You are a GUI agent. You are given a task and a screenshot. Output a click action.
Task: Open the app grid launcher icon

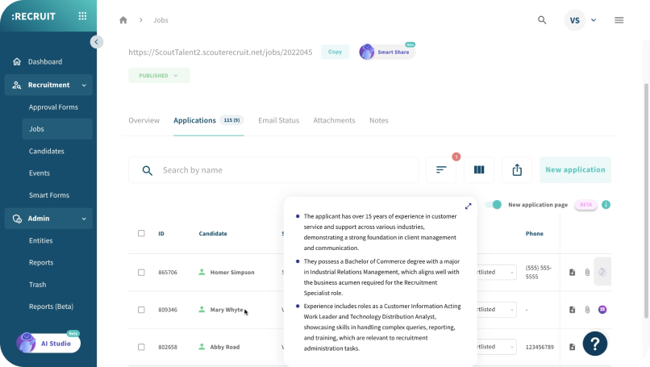click(x=82, y=16)
